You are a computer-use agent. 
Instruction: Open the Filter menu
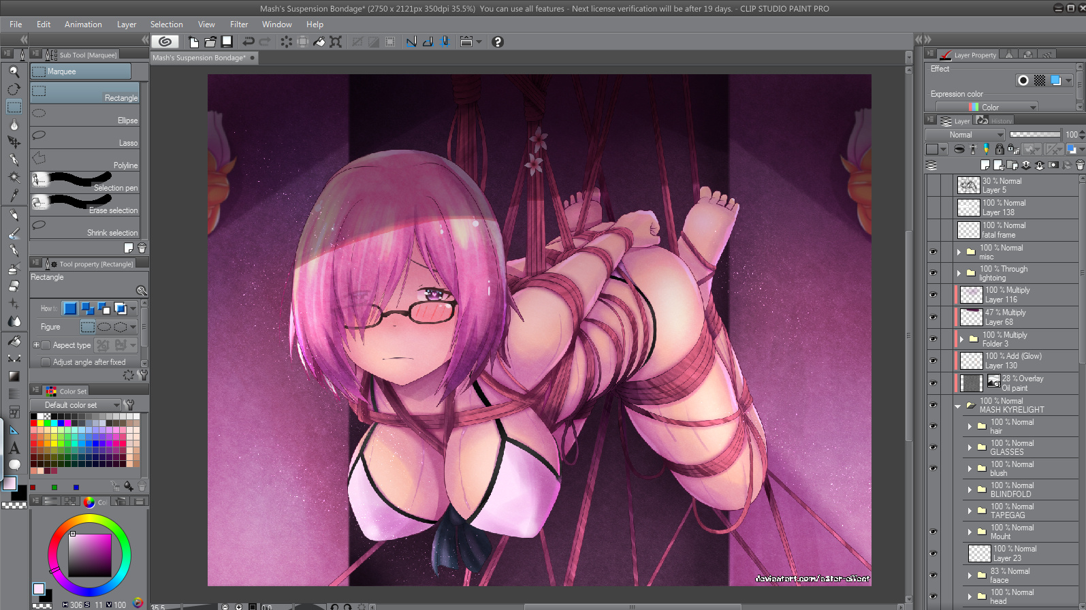239,25
